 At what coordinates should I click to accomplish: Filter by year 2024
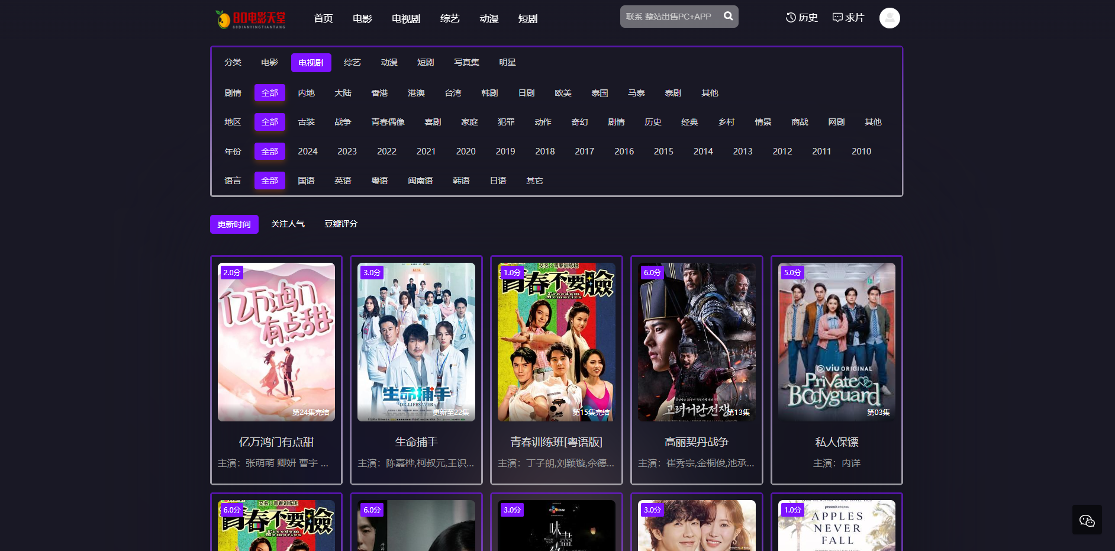pos(308,152)
